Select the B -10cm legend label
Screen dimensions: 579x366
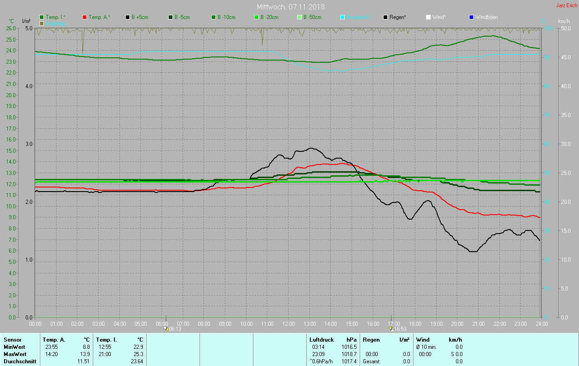[226, 17]
